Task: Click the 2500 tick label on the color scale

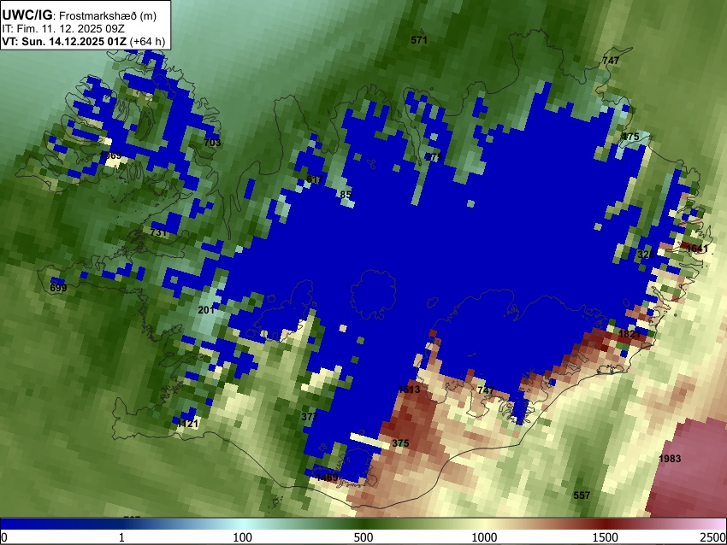Action: tap(713, 537)
